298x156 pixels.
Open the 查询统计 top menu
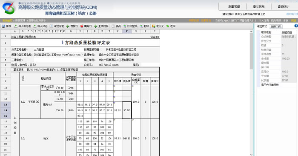284,7
